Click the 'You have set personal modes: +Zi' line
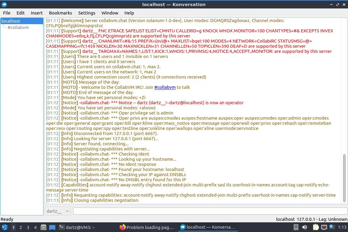 click(x=96, y=98)
